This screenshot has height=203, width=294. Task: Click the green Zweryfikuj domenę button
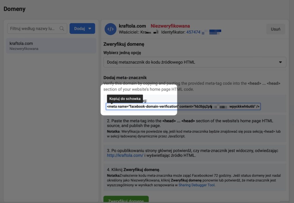126,200
